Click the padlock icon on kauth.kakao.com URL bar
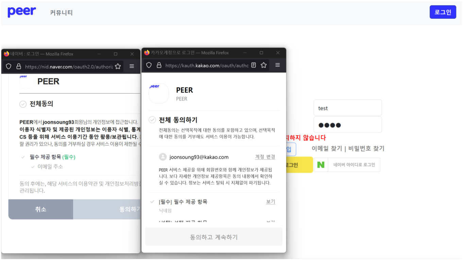The image size is (463, 260). point(159,65)
